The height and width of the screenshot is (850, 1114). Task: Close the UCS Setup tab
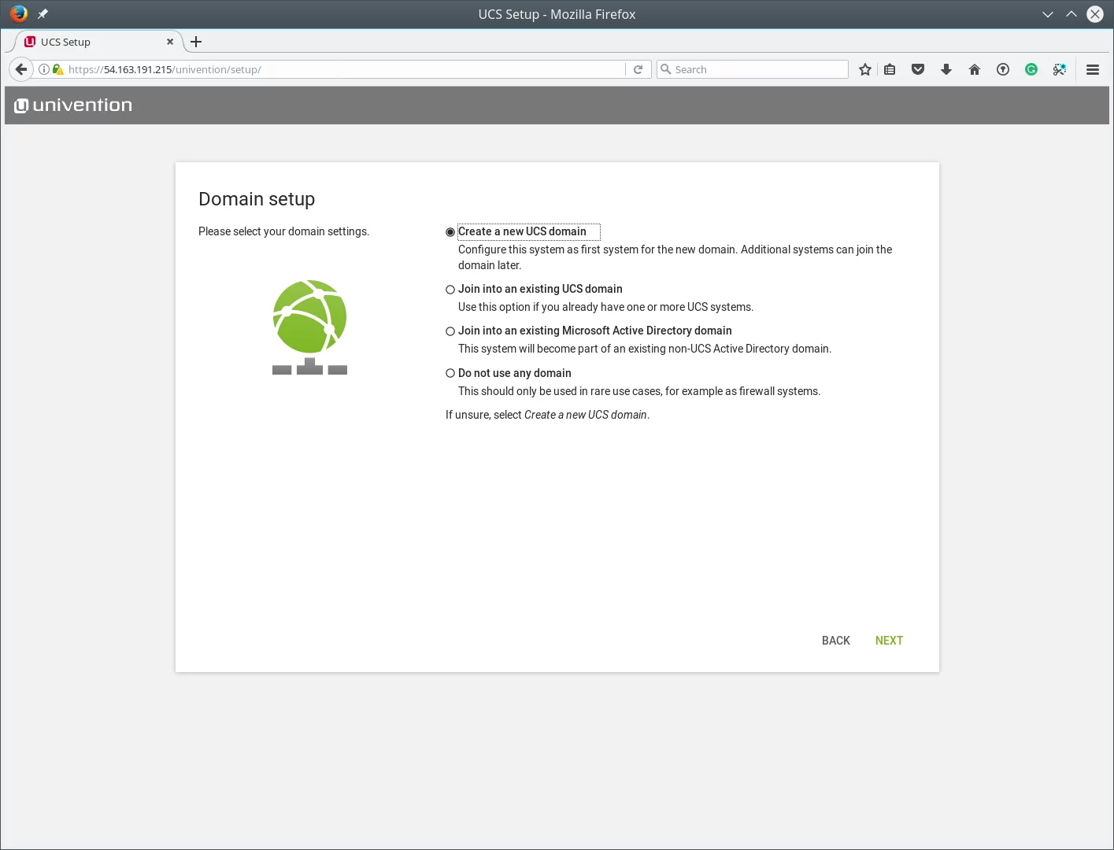[170, 42]
